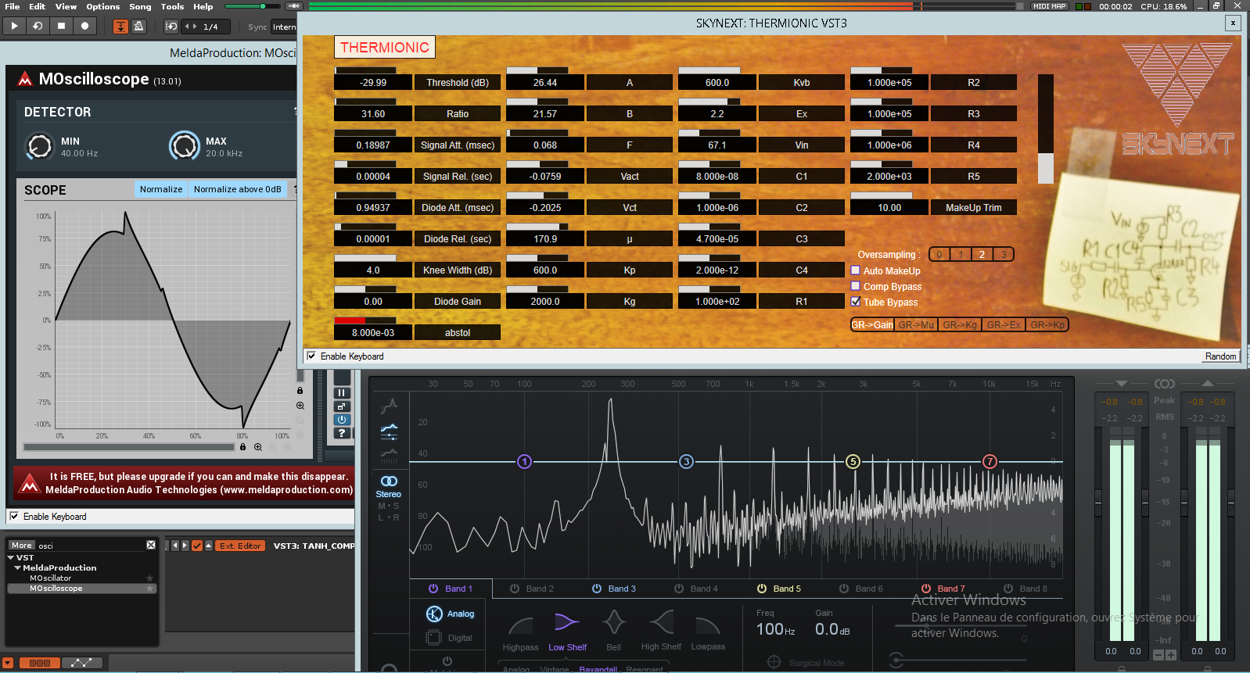The image size is (1250, 673).
Task: Toggle the orange pattern follow icon
Action: [x=120, y=27]
